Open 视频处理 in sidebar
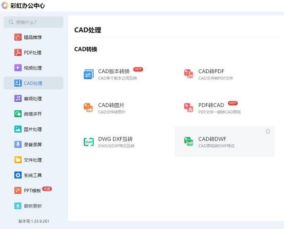 32,68
